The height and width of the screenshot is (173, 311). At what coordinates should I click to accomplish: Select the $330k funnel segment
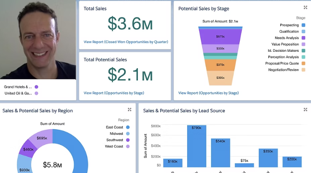pyautogui.click(x=220, y=48)
